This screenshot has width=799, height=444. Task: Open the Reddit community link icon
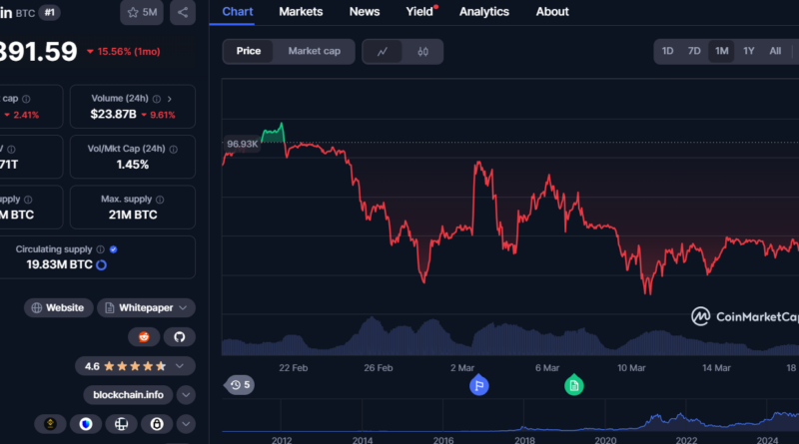point(142,337)
